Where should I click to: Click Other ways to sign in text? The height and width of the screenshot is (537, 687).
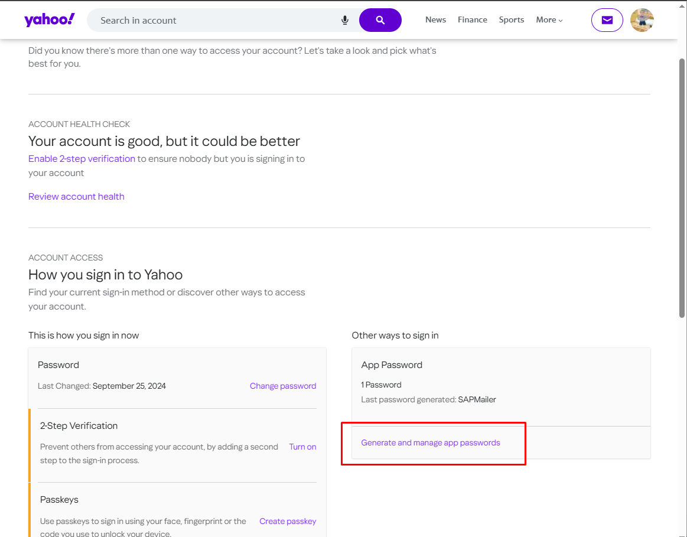click(395, 336)
